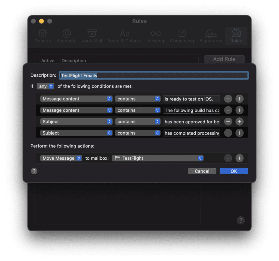279x261 pixels.
Task: Open the Composing preferences tab
Action: [x=182, y=36]
